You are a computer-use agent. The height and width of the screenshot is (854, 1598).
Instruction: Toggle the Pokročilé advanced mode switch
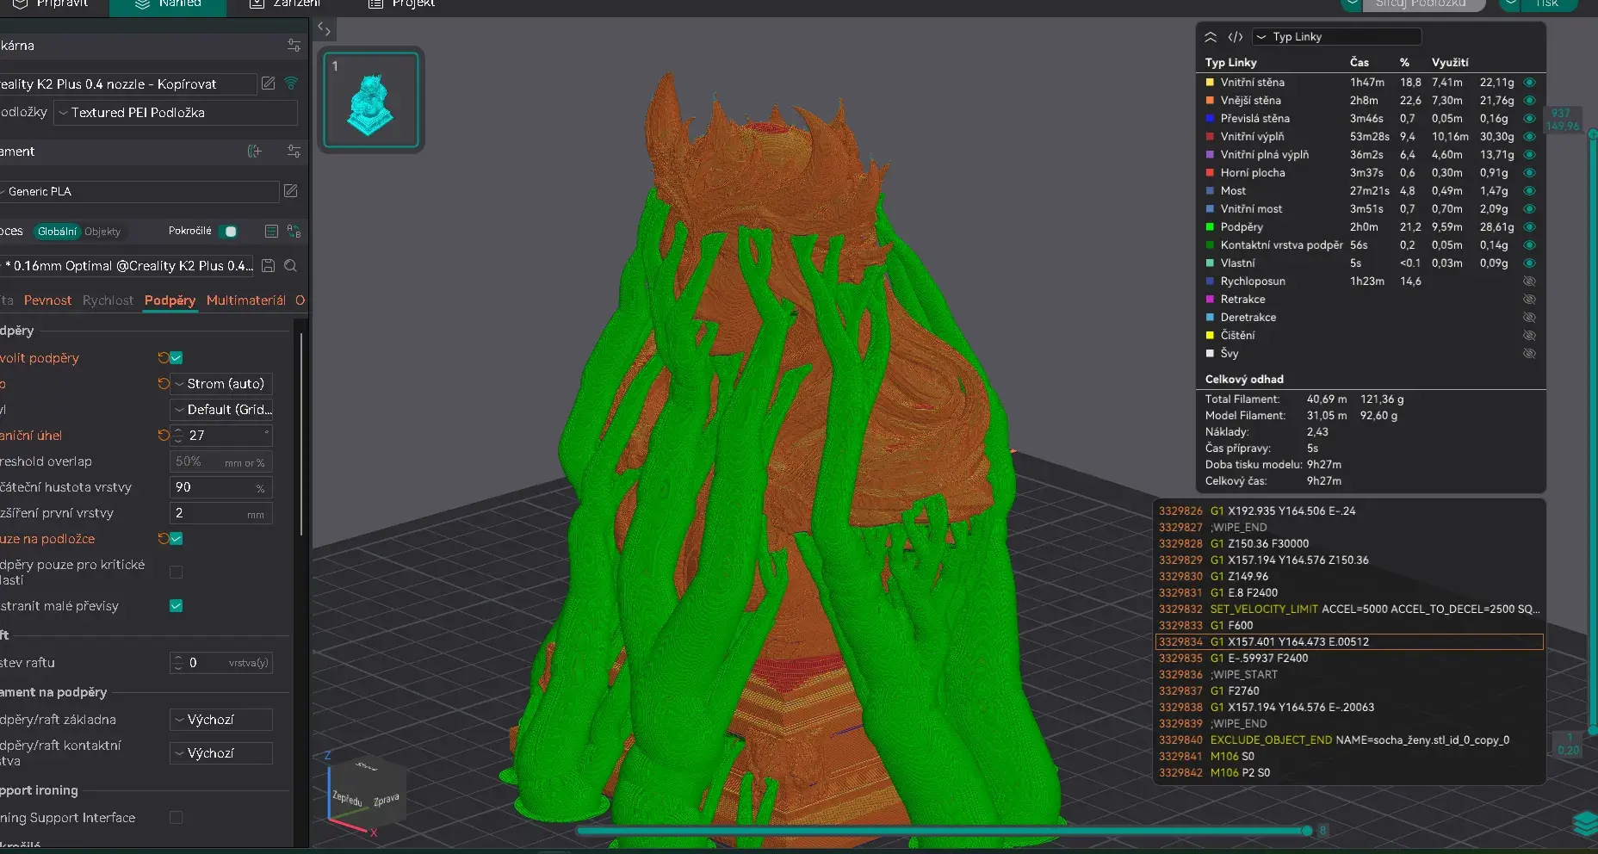coord(228,231)
